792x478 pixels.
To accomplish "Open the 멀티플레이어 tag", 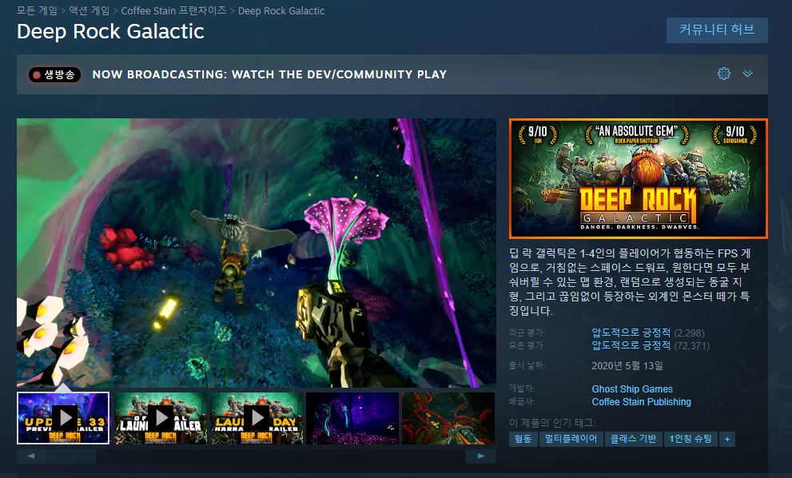I will (571, 439).
